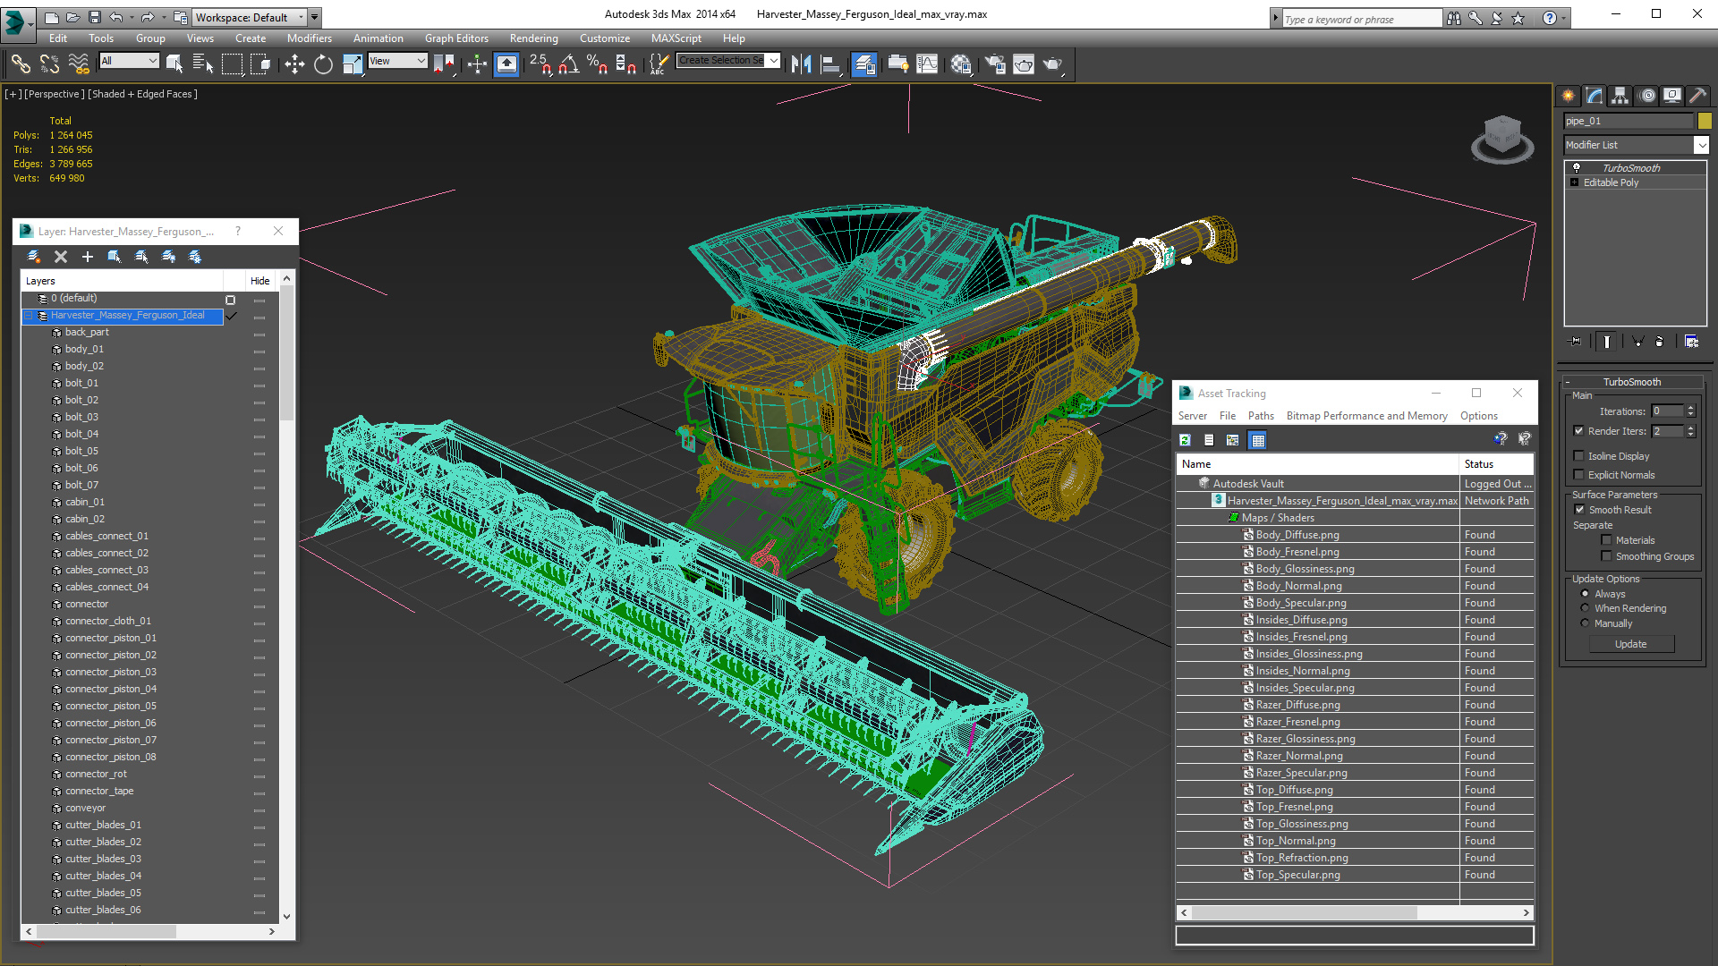Enable Separate by Materials checkbox
The width and height of the screenshot is (1718, 966).
click(1606, 540)
